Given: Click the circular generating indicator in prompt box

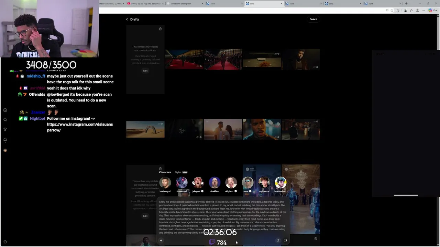Looking at the screenshot, I should (285, 240).
